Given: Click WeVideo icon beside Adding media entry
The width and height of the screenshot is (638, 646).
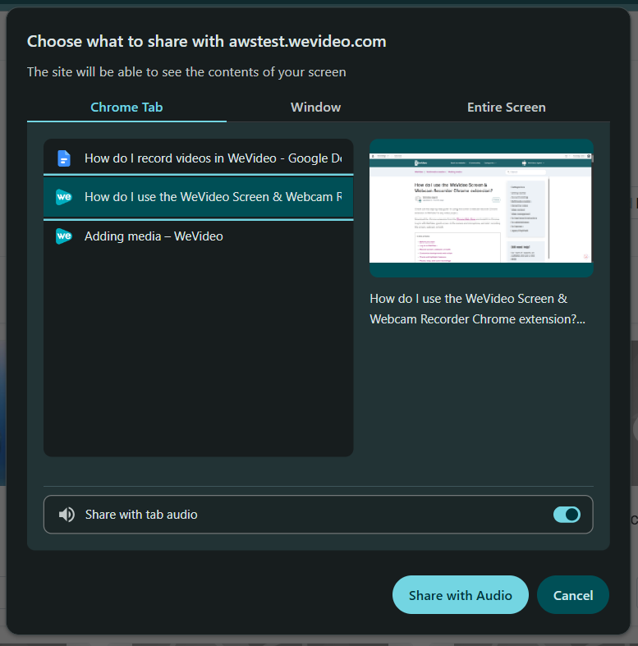Looking at the screenshot, I should point(64,236).
